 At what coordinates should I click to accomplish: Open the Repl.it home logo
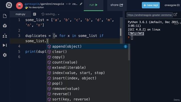click(x=9, y=5)
